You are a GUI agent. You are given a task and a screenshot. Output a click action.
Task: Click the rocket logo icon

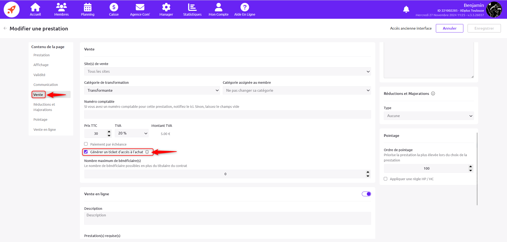click(11, 10)
